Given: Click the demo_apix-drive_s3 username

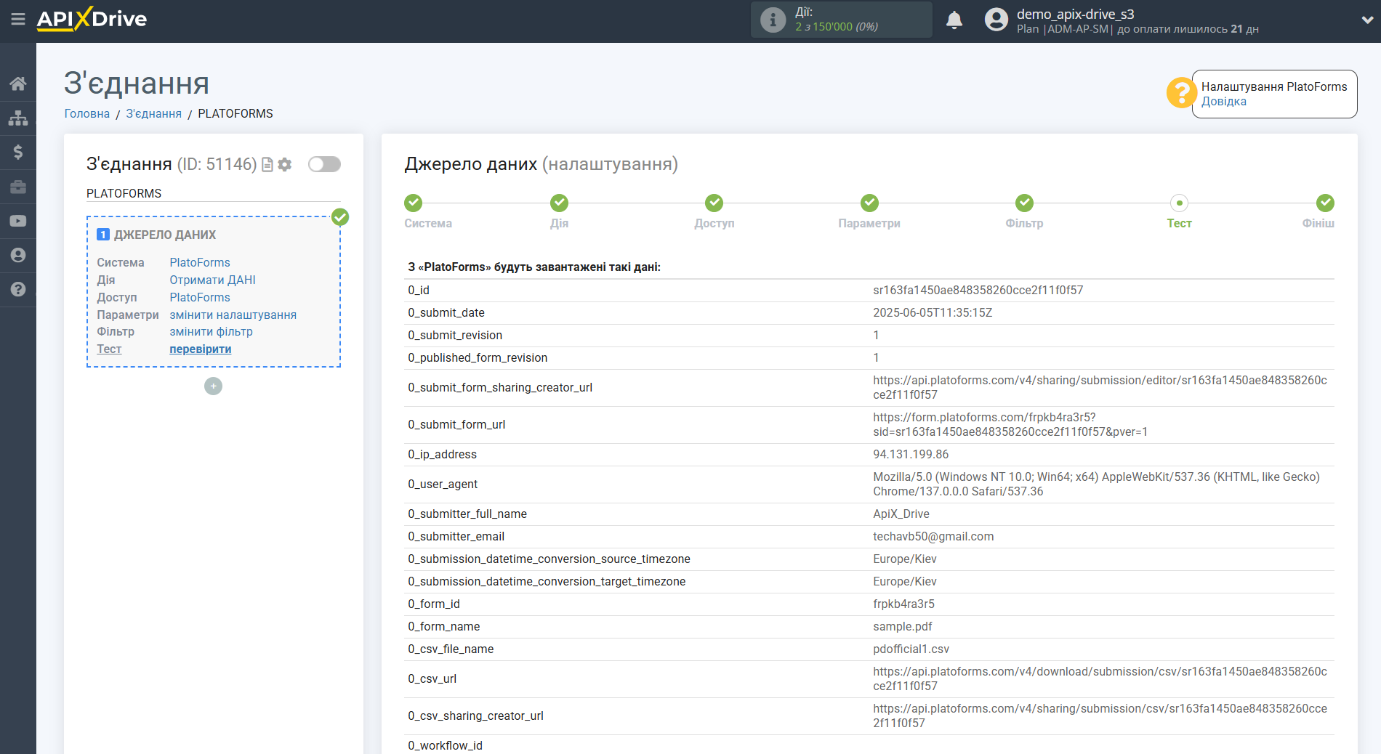Looking at the screenshot, I should coord(1075,14).
